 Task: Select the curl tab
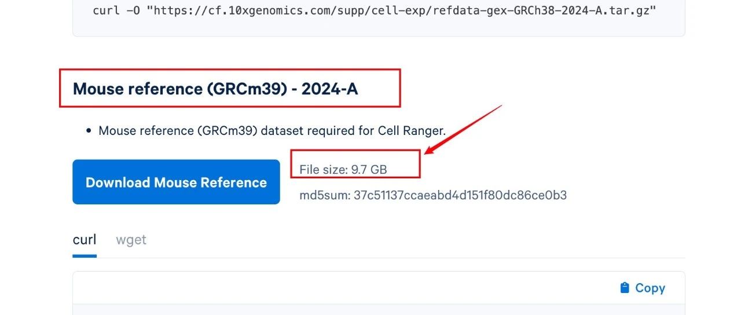tap(85, 240)
